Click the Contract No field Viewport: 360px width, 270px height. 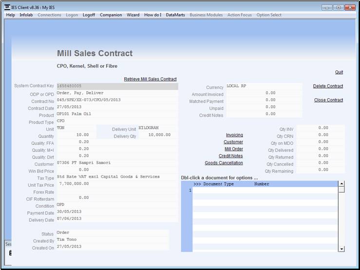coord(117,100)
